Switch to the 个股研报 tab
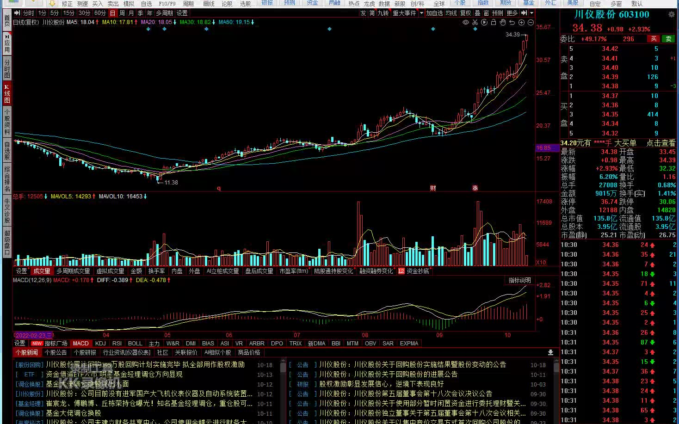The width and height of the screenshot is (679, 424). [x=85, y=352]
